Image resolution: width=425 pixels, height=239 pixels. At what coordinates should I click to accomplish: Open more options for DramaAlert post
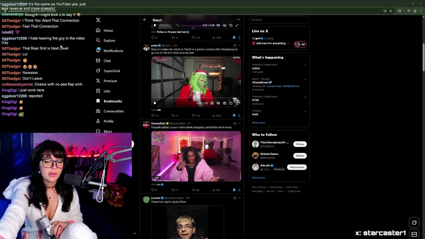pyautogui.click(x=239, y=123)
